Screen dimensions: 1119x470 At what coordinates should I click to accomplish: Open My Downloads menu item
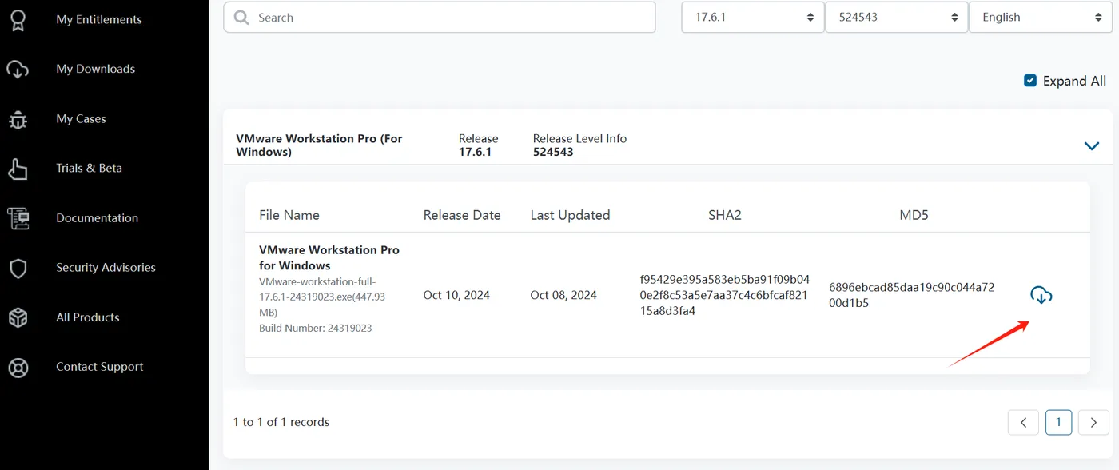(x=95, y=70)
